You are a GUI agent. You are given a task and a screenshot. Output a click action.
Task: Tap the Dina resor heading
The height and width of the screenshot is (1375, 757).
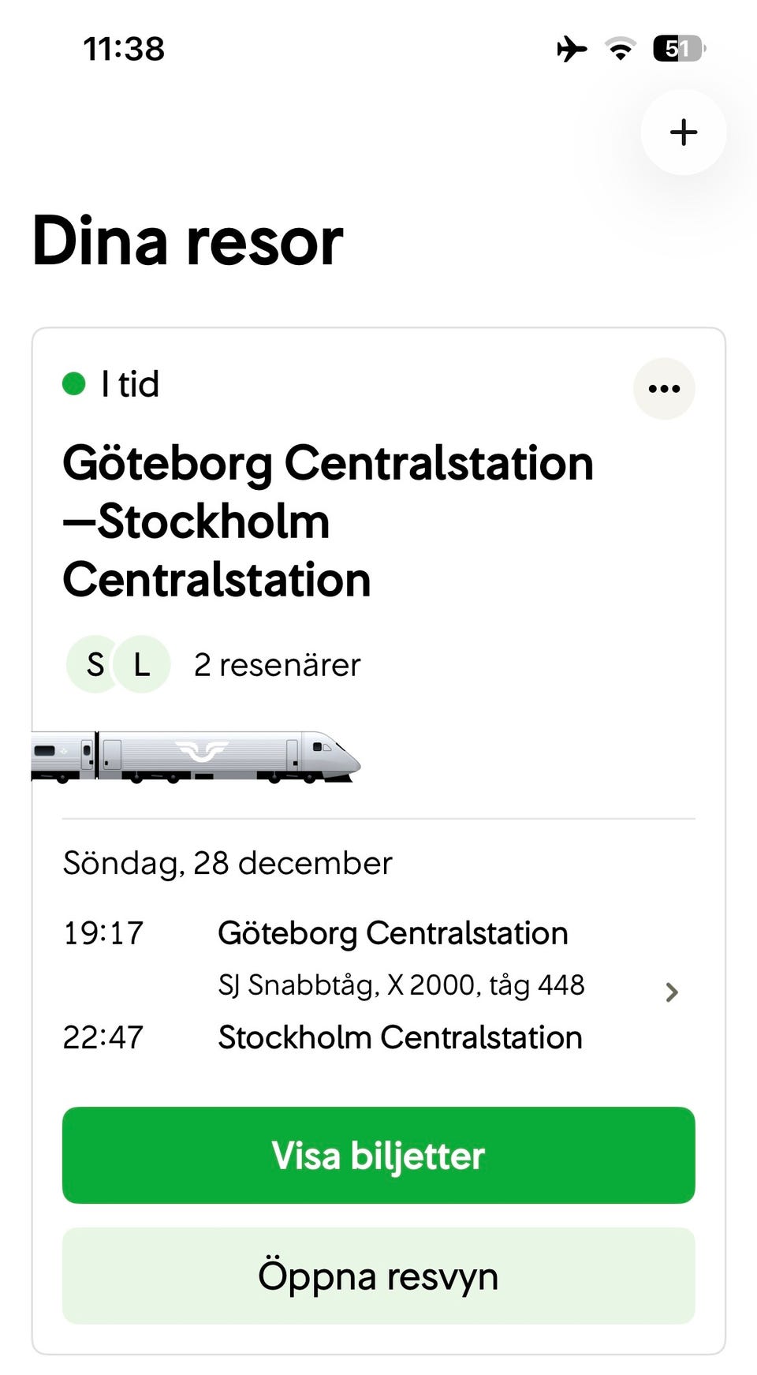pyautogui.click(x=188, y=241)
